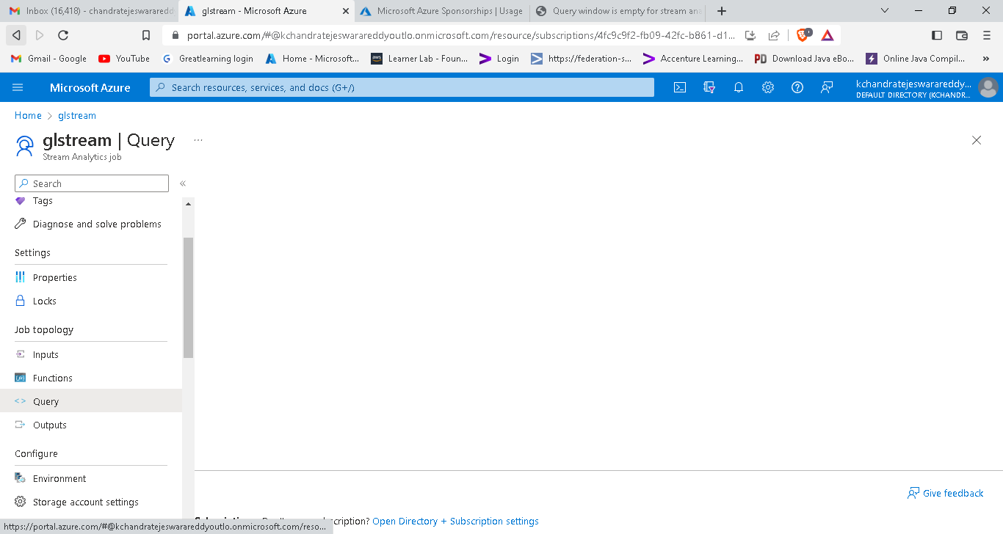Viewport: 1003px width, 534px height.
Task: Click the browser address bar URL
Action: (460, 35)
